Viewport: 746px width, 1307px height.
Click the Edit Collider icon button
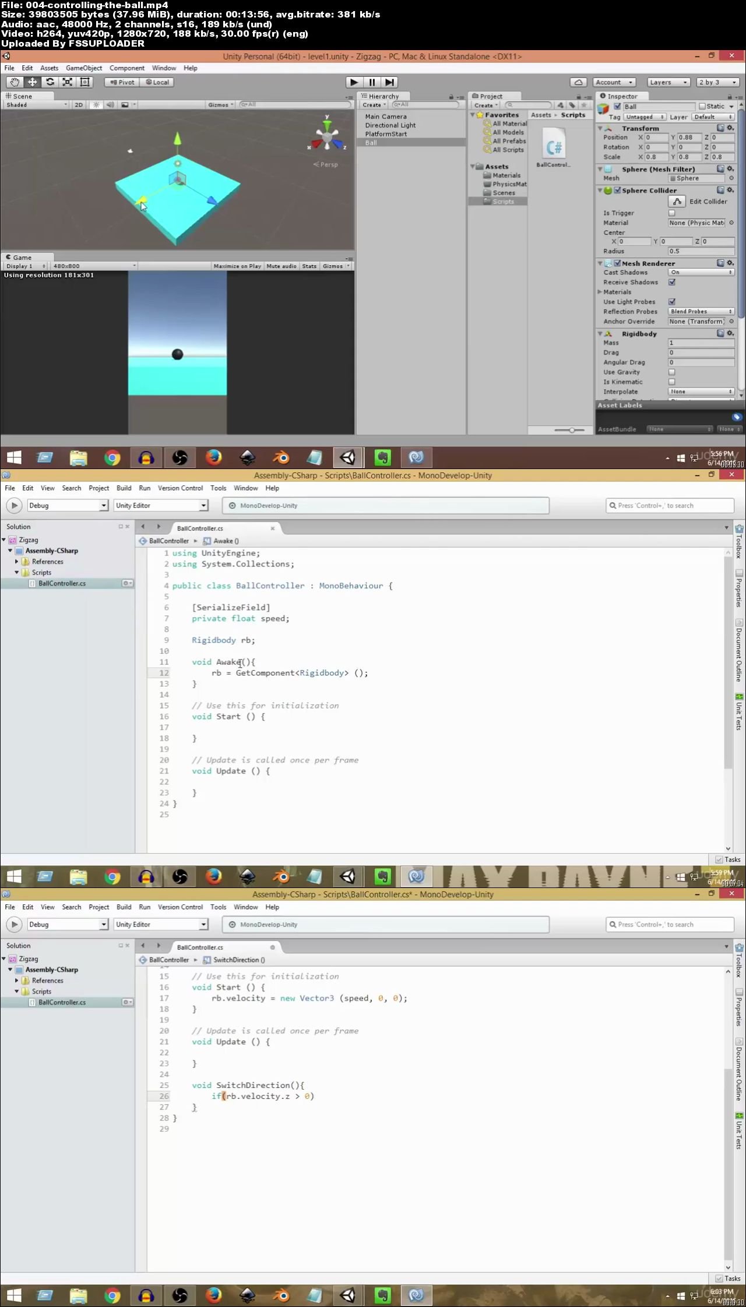click(677, 202)
